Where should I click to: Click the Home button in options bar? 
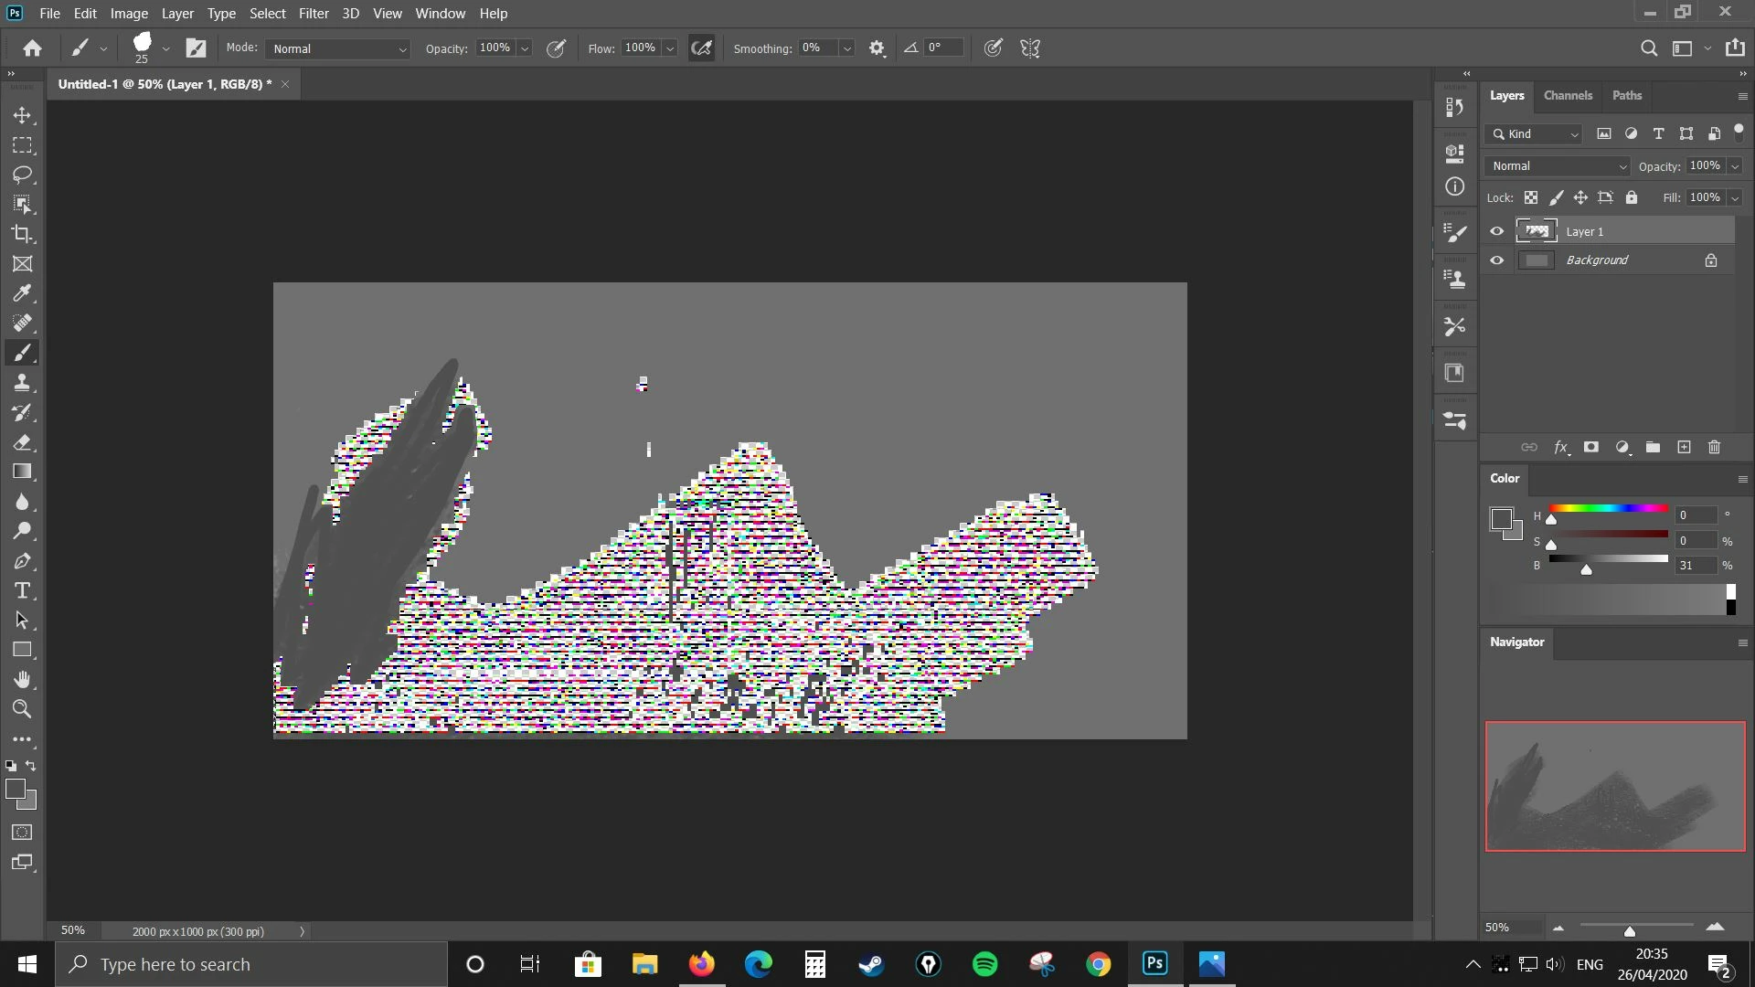(x=33, y=48)
